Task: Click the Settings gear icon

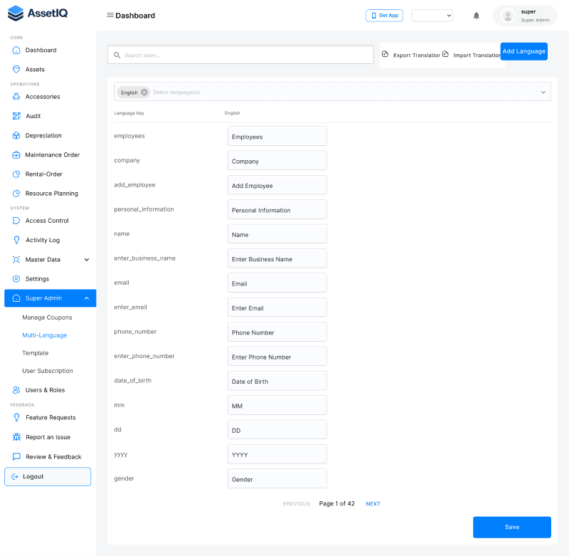Action: 16,278
